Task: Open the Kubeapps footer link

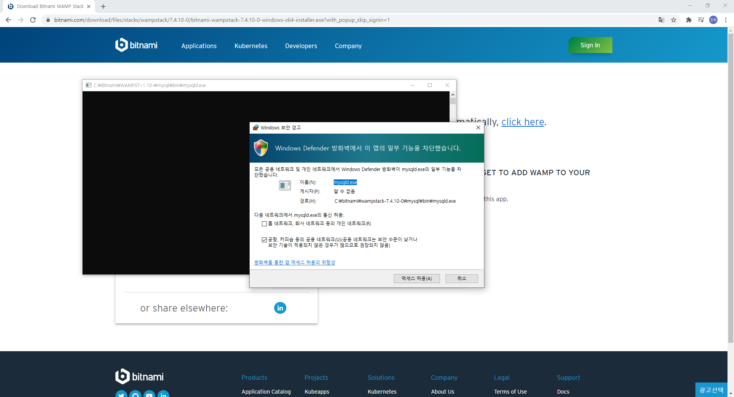Action: [x=317, y=392]
